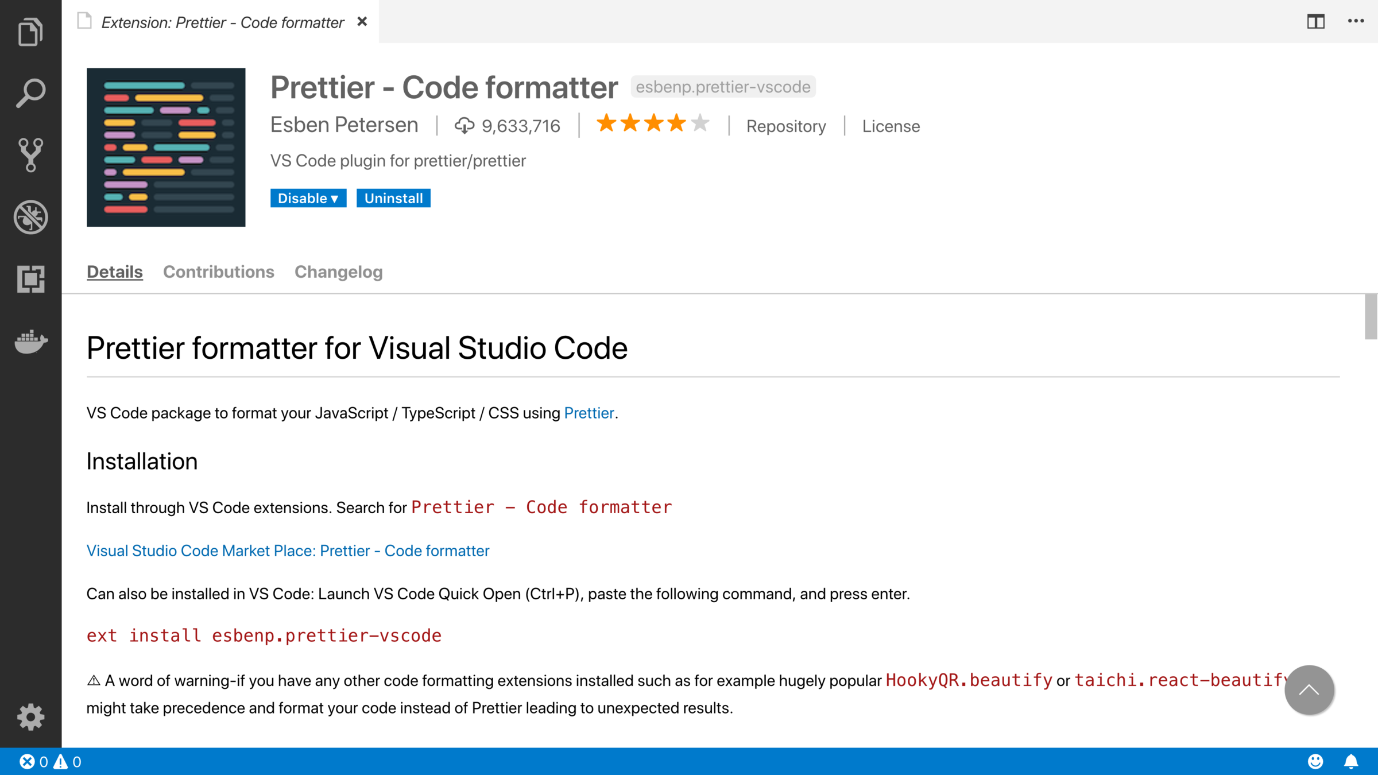Open the Visual Studio Code Market Place link

click(x=288, y=551)
